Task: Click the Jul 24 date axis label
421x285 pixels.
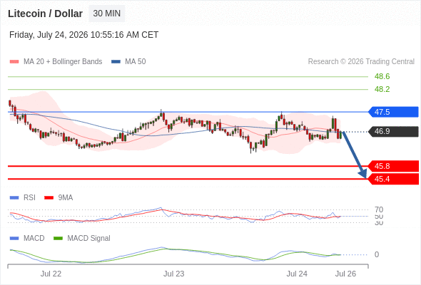Action: pyautogui.click(x=297, y=274)
